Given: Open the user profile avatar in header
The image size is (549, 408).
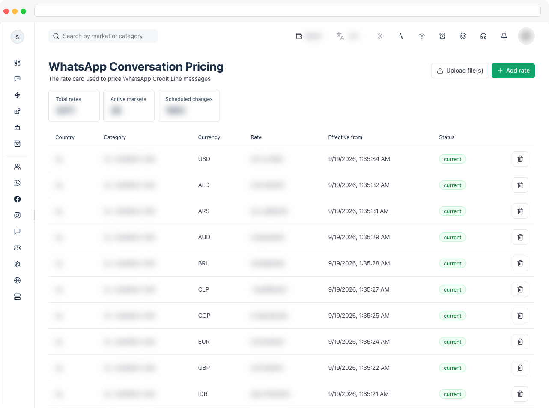Looking at the screenshot, I should pos(526,36).
